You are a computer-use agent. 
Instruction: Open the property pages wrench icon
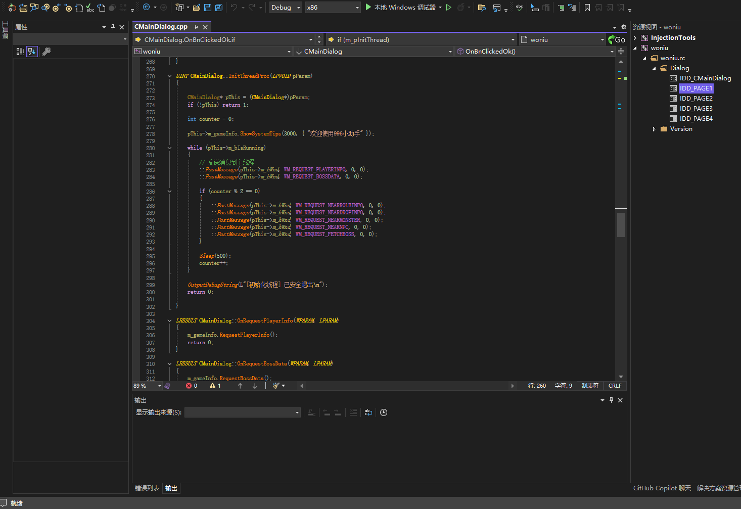click(47, 52)
